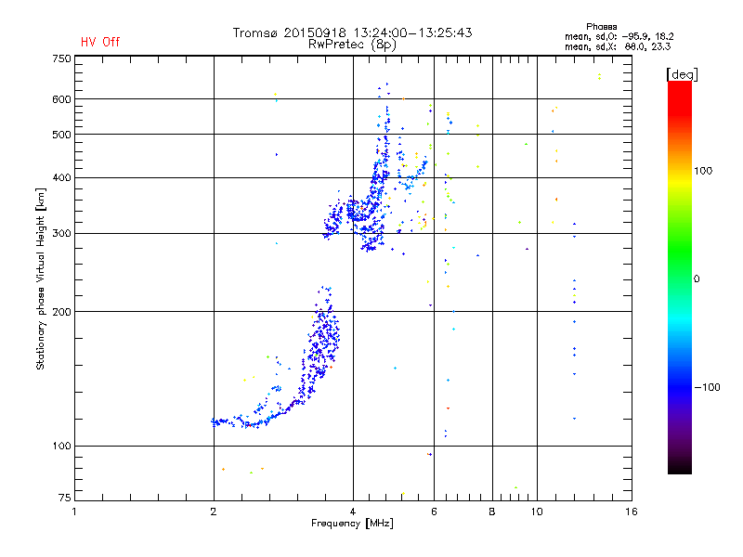Click the y-axis '75' tick label

(x=65, y=498)
